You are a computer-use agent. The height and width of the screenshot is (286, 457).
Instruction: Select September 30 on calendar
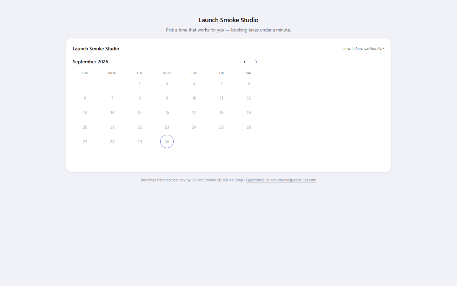tap(167, 142)
